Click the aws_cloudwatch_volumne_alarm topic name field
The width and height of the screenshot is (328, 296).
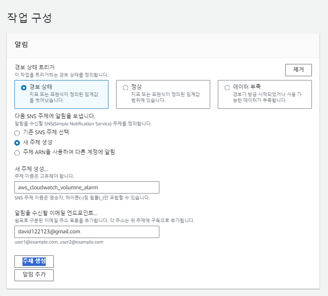coord(87,188)
